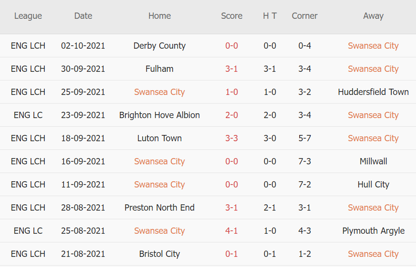Open the Bristol City team link

(159, 254)
